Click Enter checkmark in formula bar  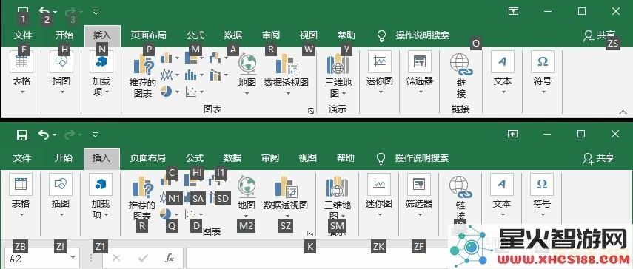tap(143, 258)
